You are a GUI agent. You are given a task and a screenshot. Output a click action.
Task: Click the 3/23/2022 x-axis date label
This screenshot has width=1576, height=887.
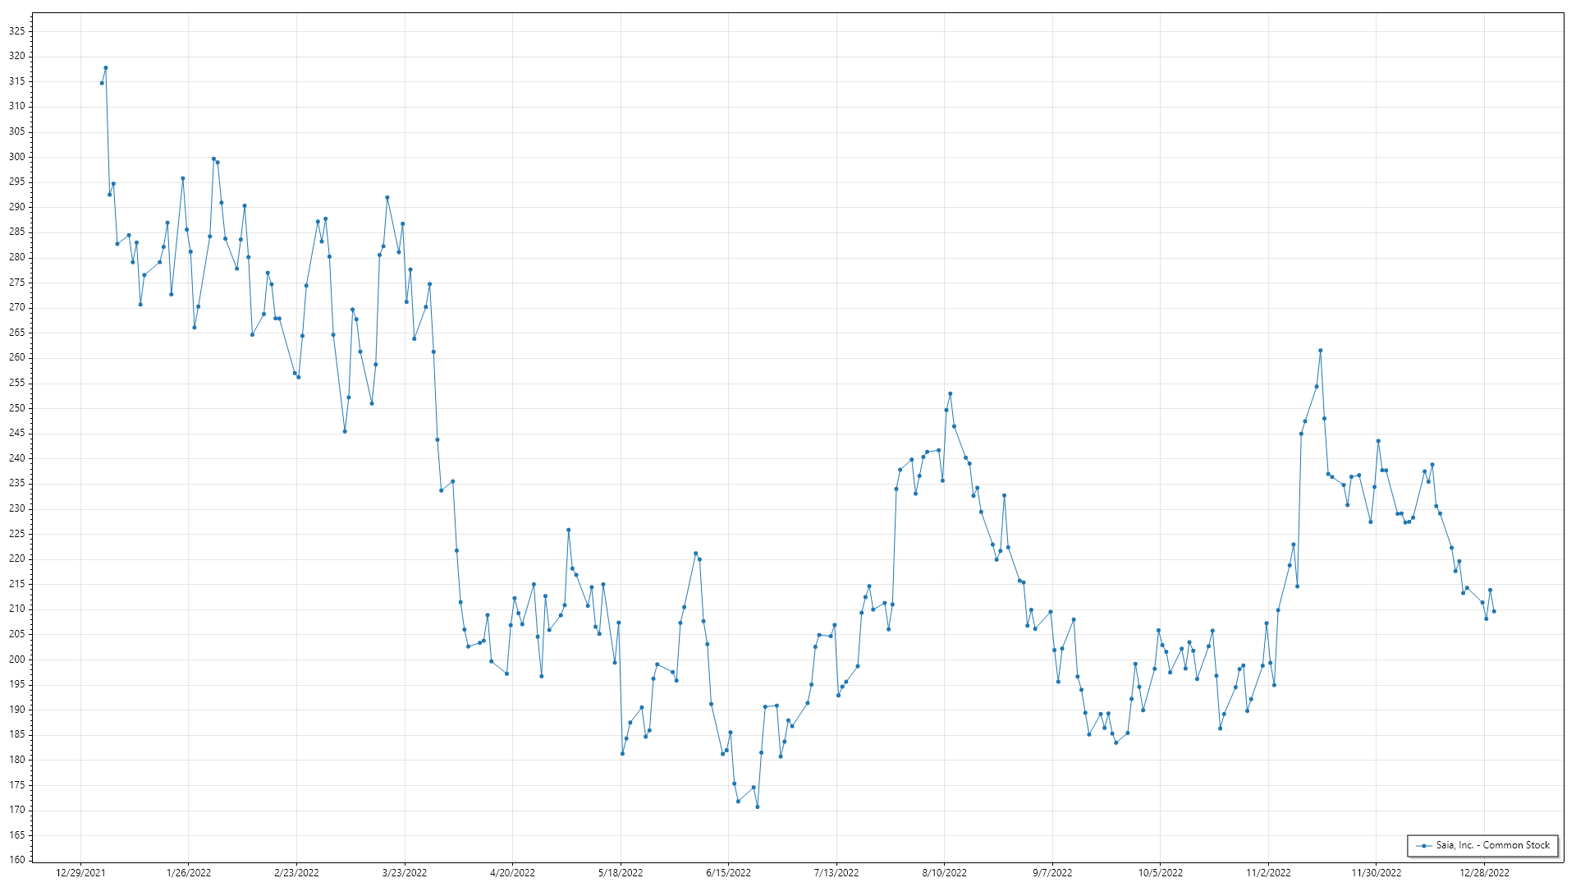click(x=405, y=873)
